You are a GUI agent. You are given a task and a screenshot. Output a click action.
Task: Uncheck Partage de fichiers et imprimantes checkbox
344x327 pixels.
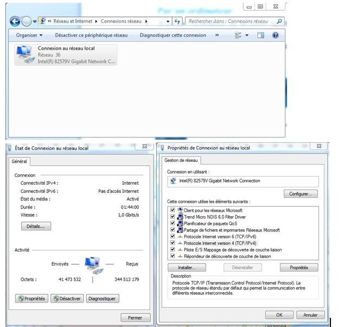tap(173, 230)
